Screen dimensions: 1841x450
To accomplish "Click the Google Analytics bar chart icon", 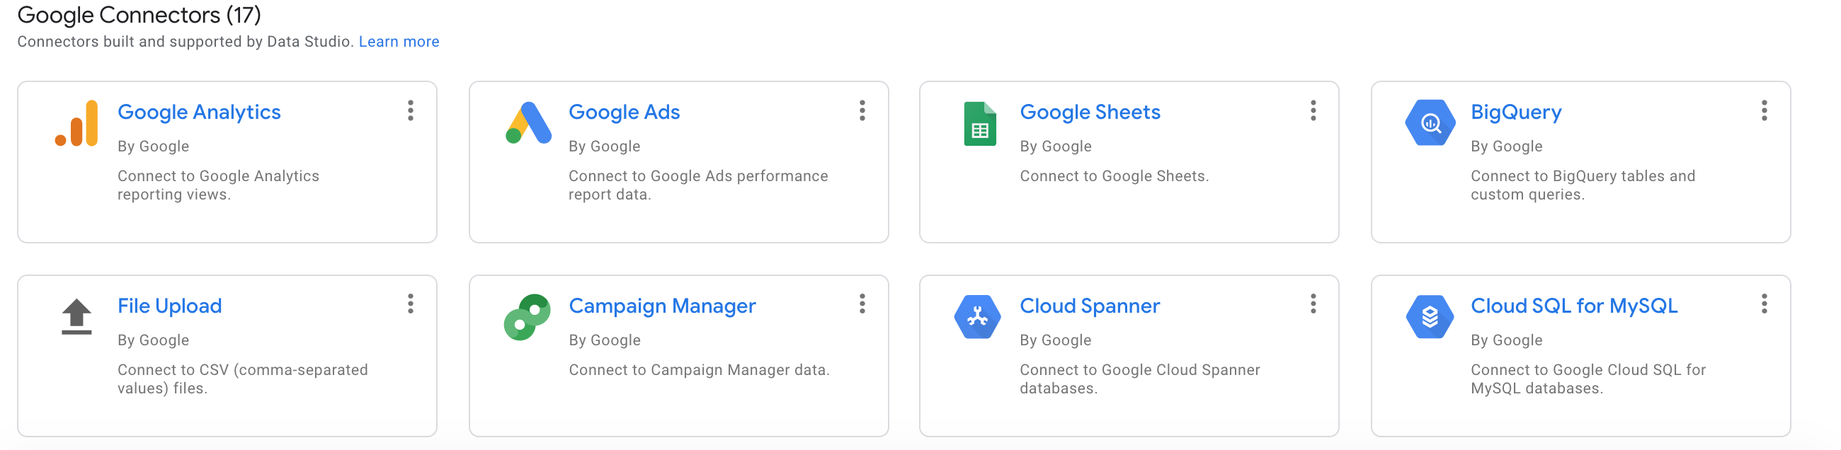I will click(76, 123).
